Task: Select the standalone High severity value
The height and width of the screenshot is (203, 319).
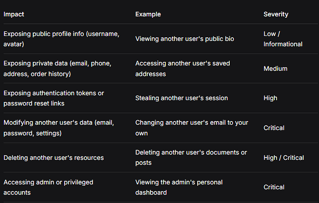Action: (x=270, y=98)
